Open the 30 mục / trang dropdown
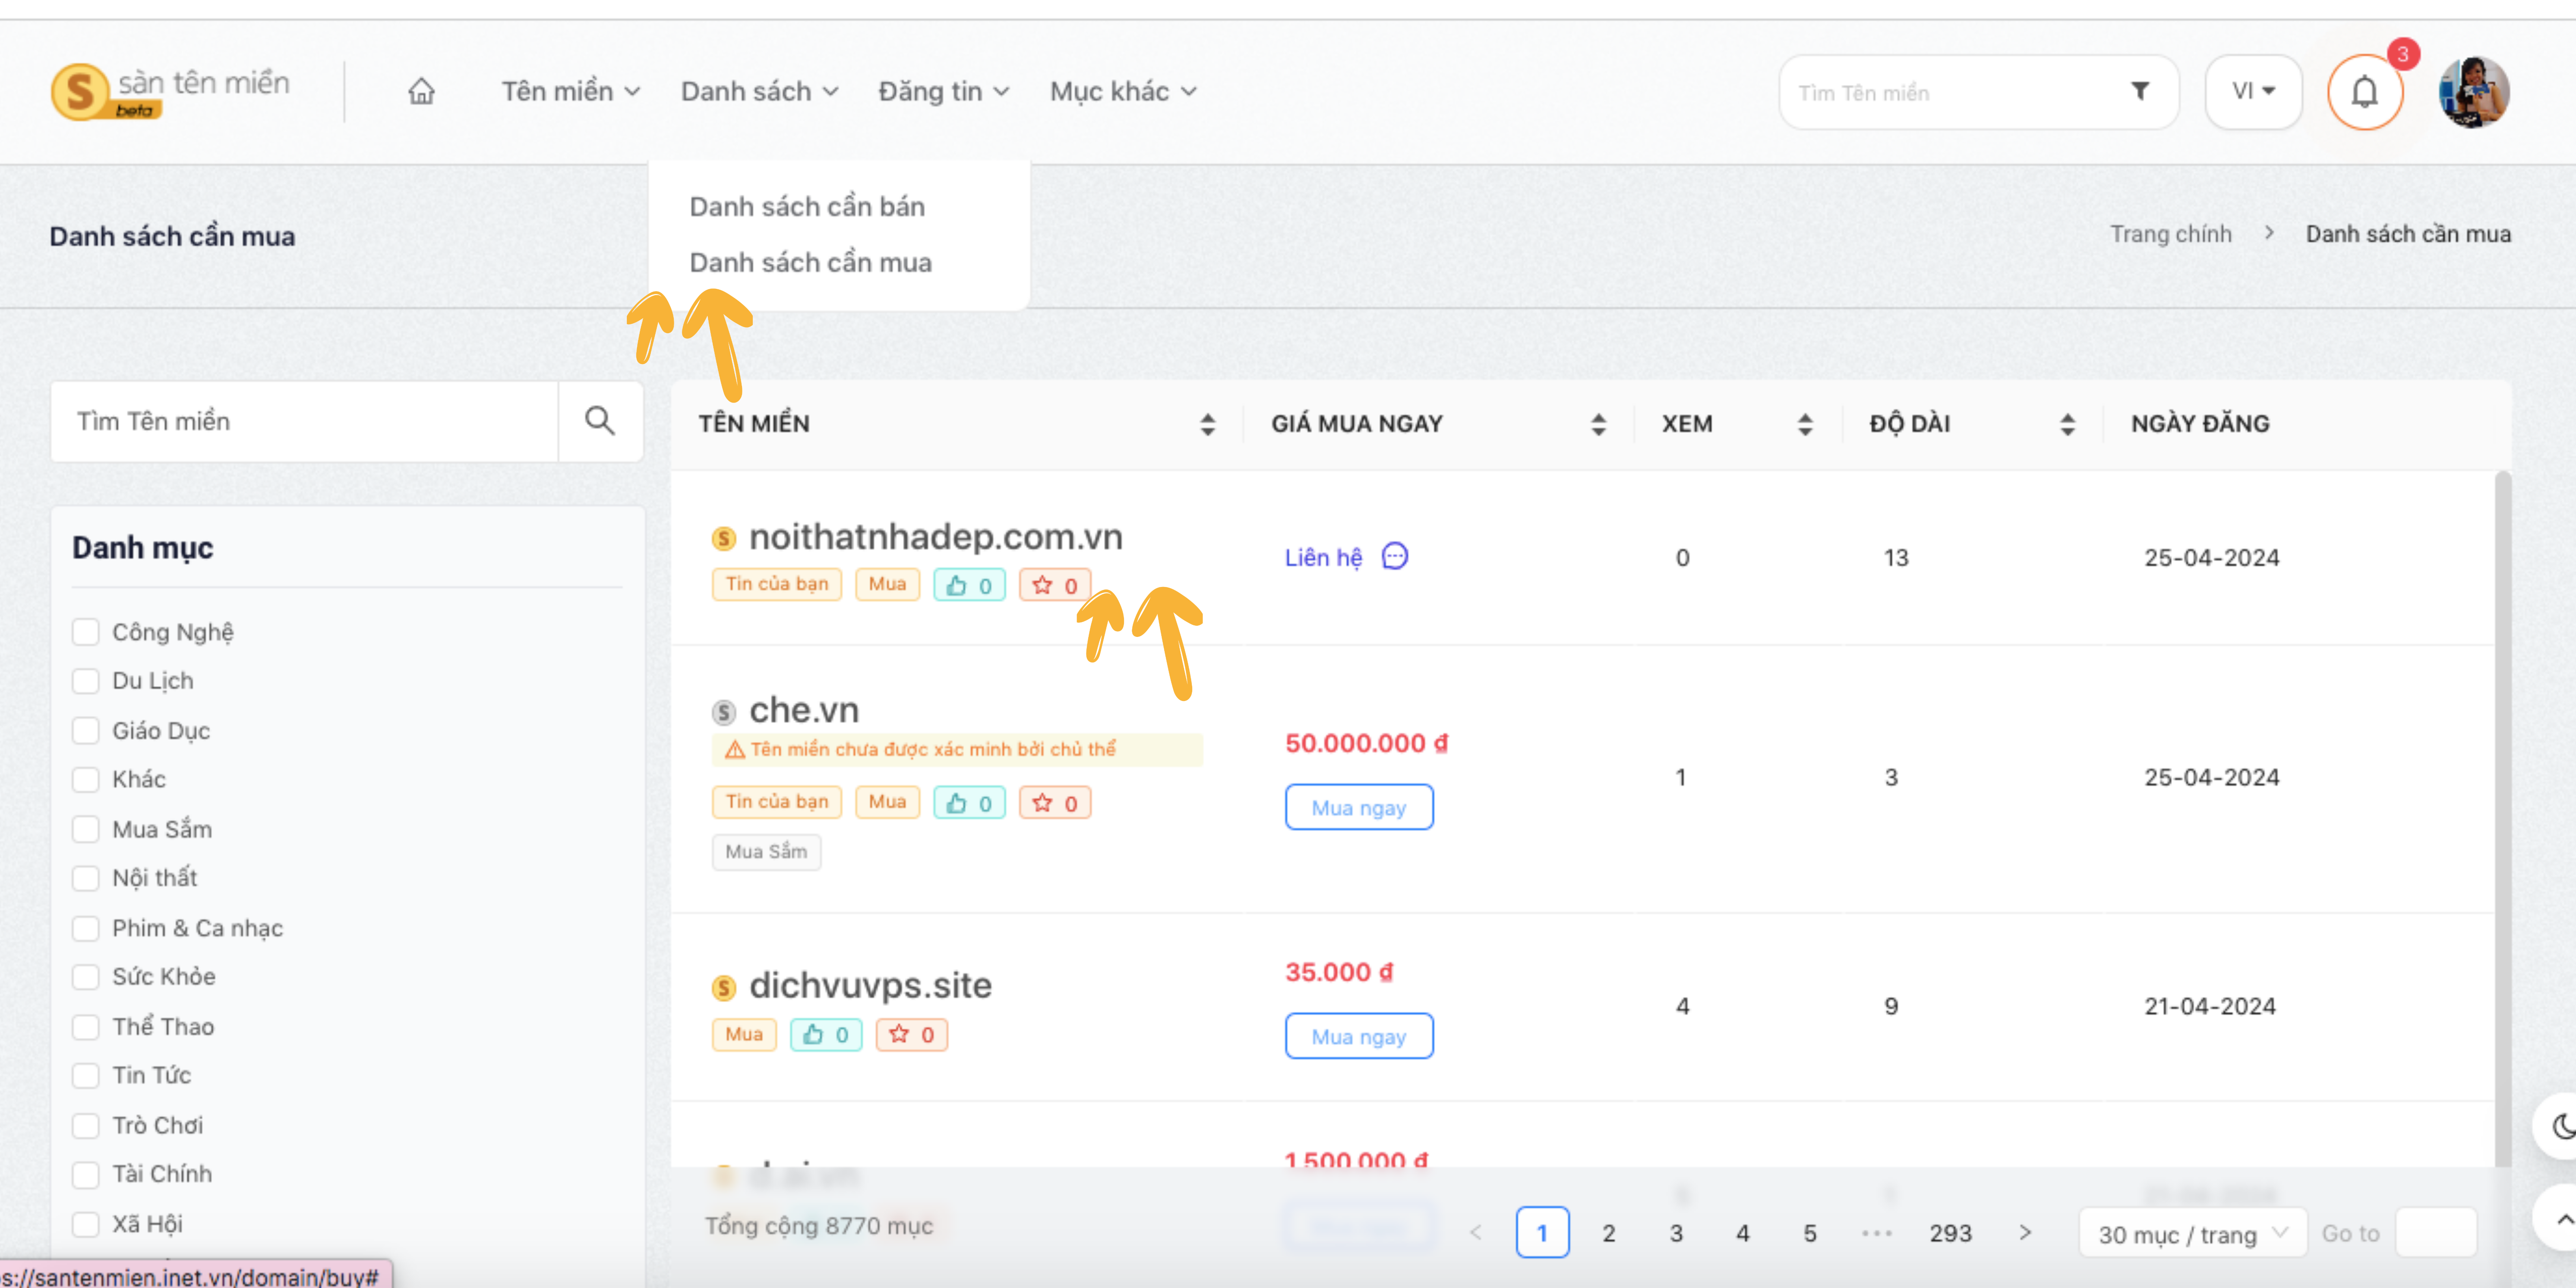Screen dimensions: 2576x1288 [2193, 1233]
